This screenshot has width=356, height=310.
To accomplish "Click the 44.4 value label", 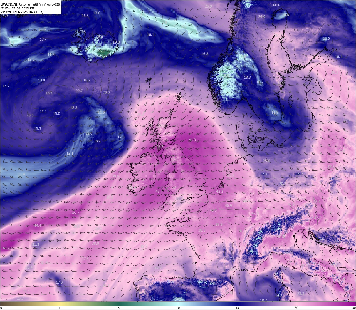I will click(38, 225).
